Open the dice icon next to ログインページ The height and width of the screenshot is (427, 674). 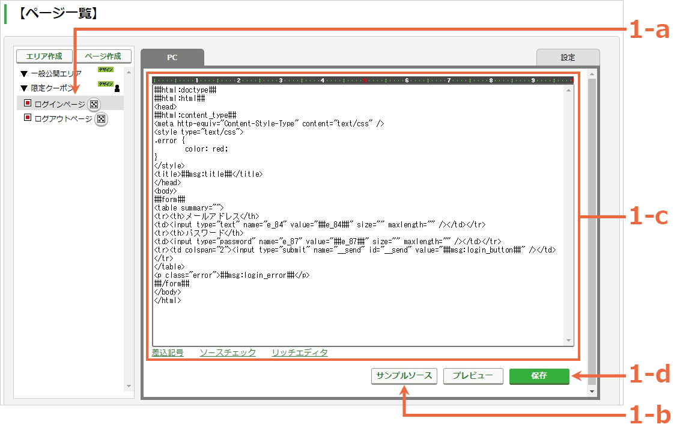coord(94,104)
